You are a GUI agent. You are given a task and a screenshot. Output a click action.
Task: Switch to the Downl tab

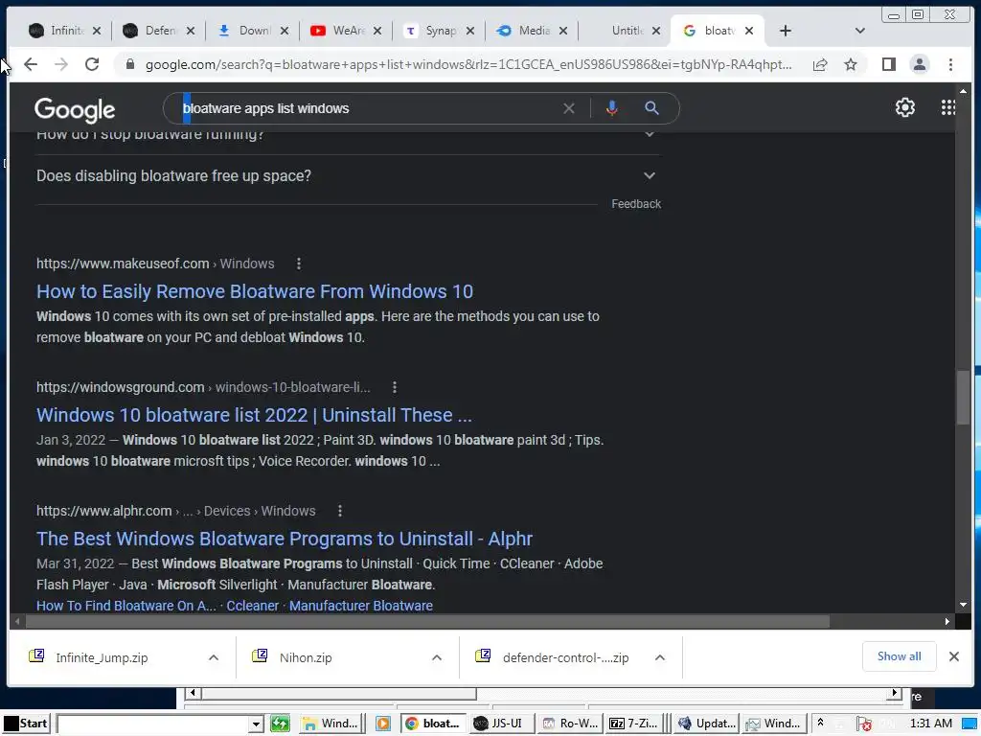click(x=252, y=31)
